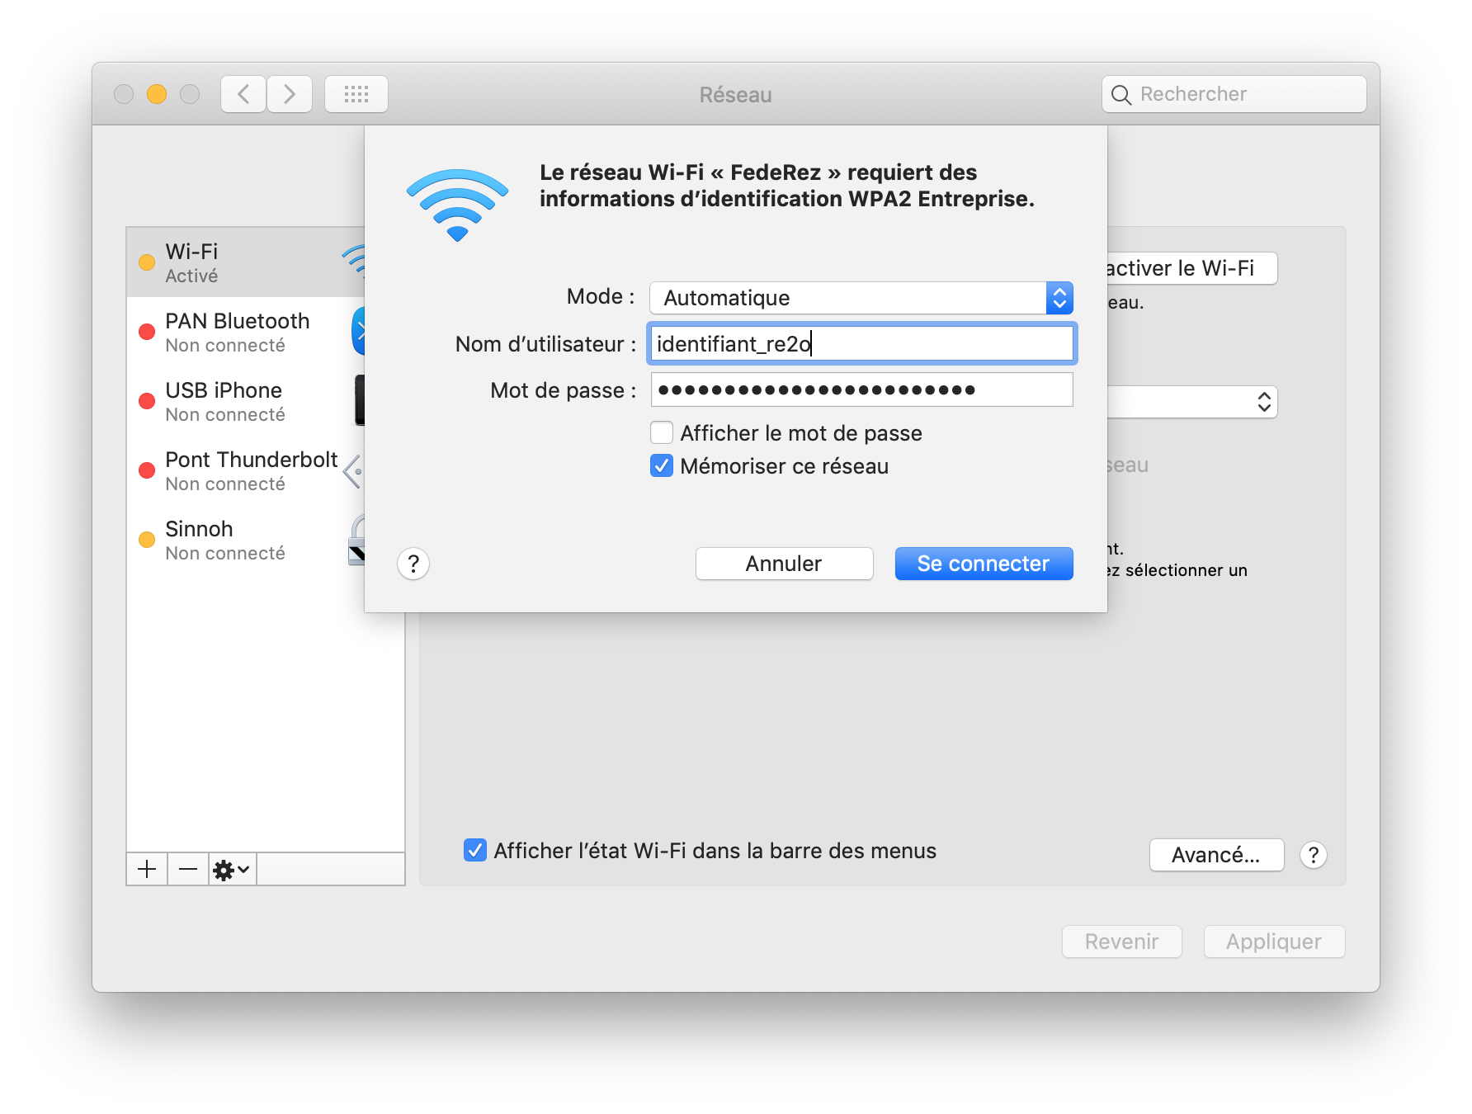Click the forward navigation arrow in toolbar
Image resolution: width=1472 pixels, height=1114 pixels.
pos(289,94)
